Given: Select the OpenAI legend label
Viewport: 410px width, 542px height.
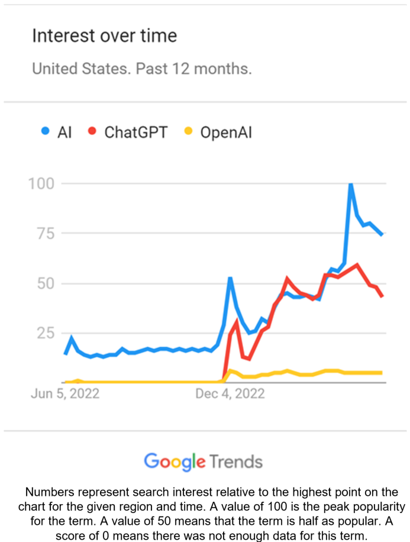Looking at the screenshot, I should point(226,133).
